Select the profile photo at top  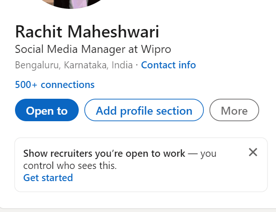[71, 4]
